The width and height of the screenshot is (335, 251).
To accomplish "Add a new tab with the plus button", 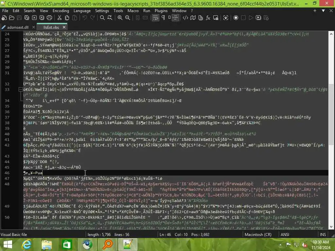I will 315,11.
